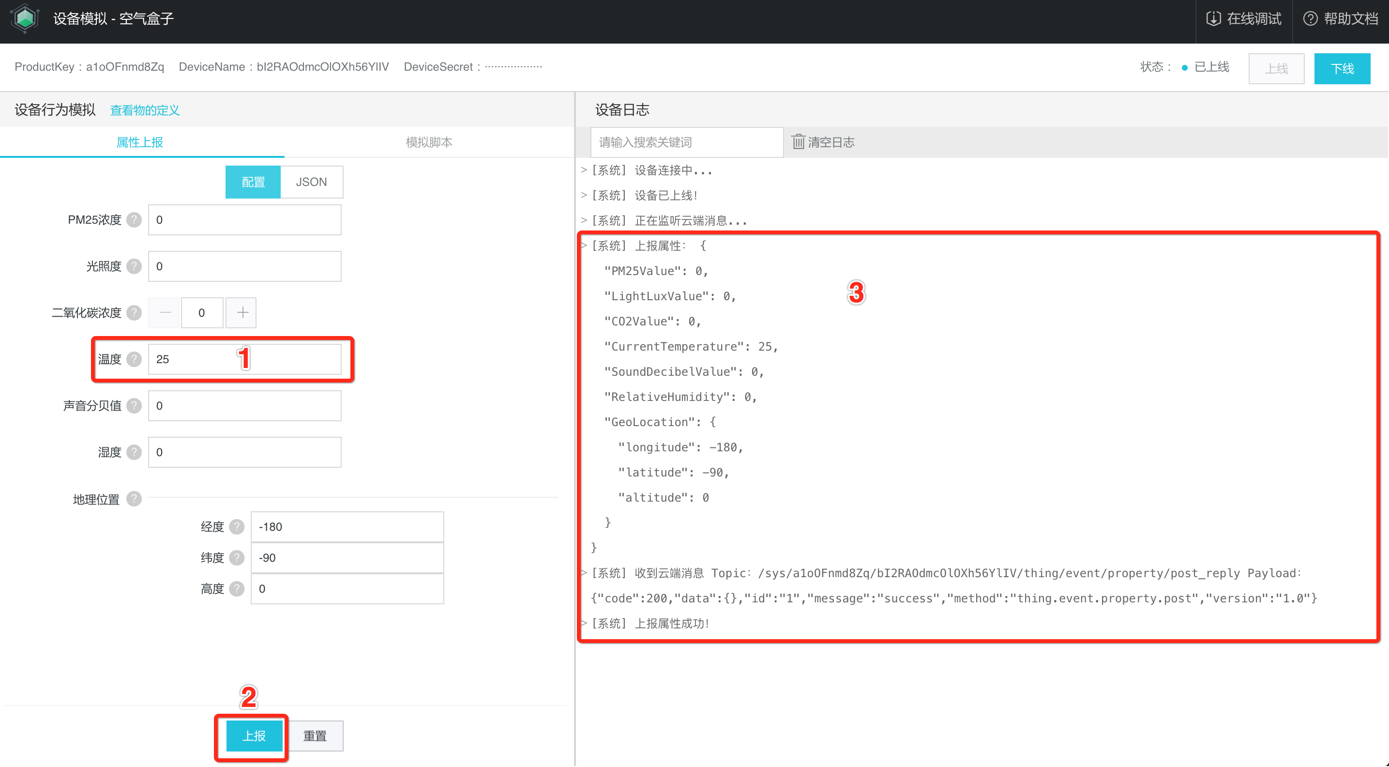The image size is (1389, 767).
Task: Focus the 声音分贝值 input field
Action: click(x=245, y=405)
